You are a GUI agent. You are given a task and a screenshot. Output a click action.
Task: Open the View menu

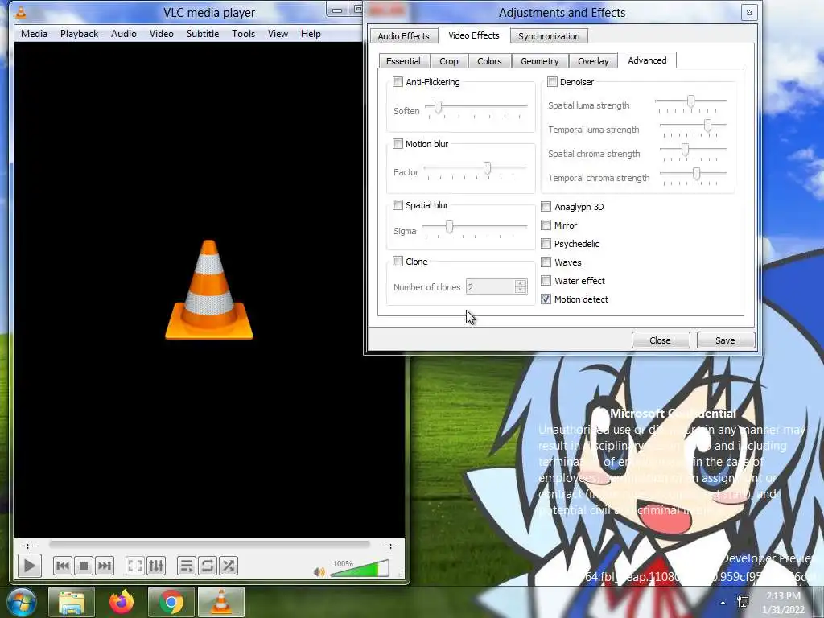[278, 34]
